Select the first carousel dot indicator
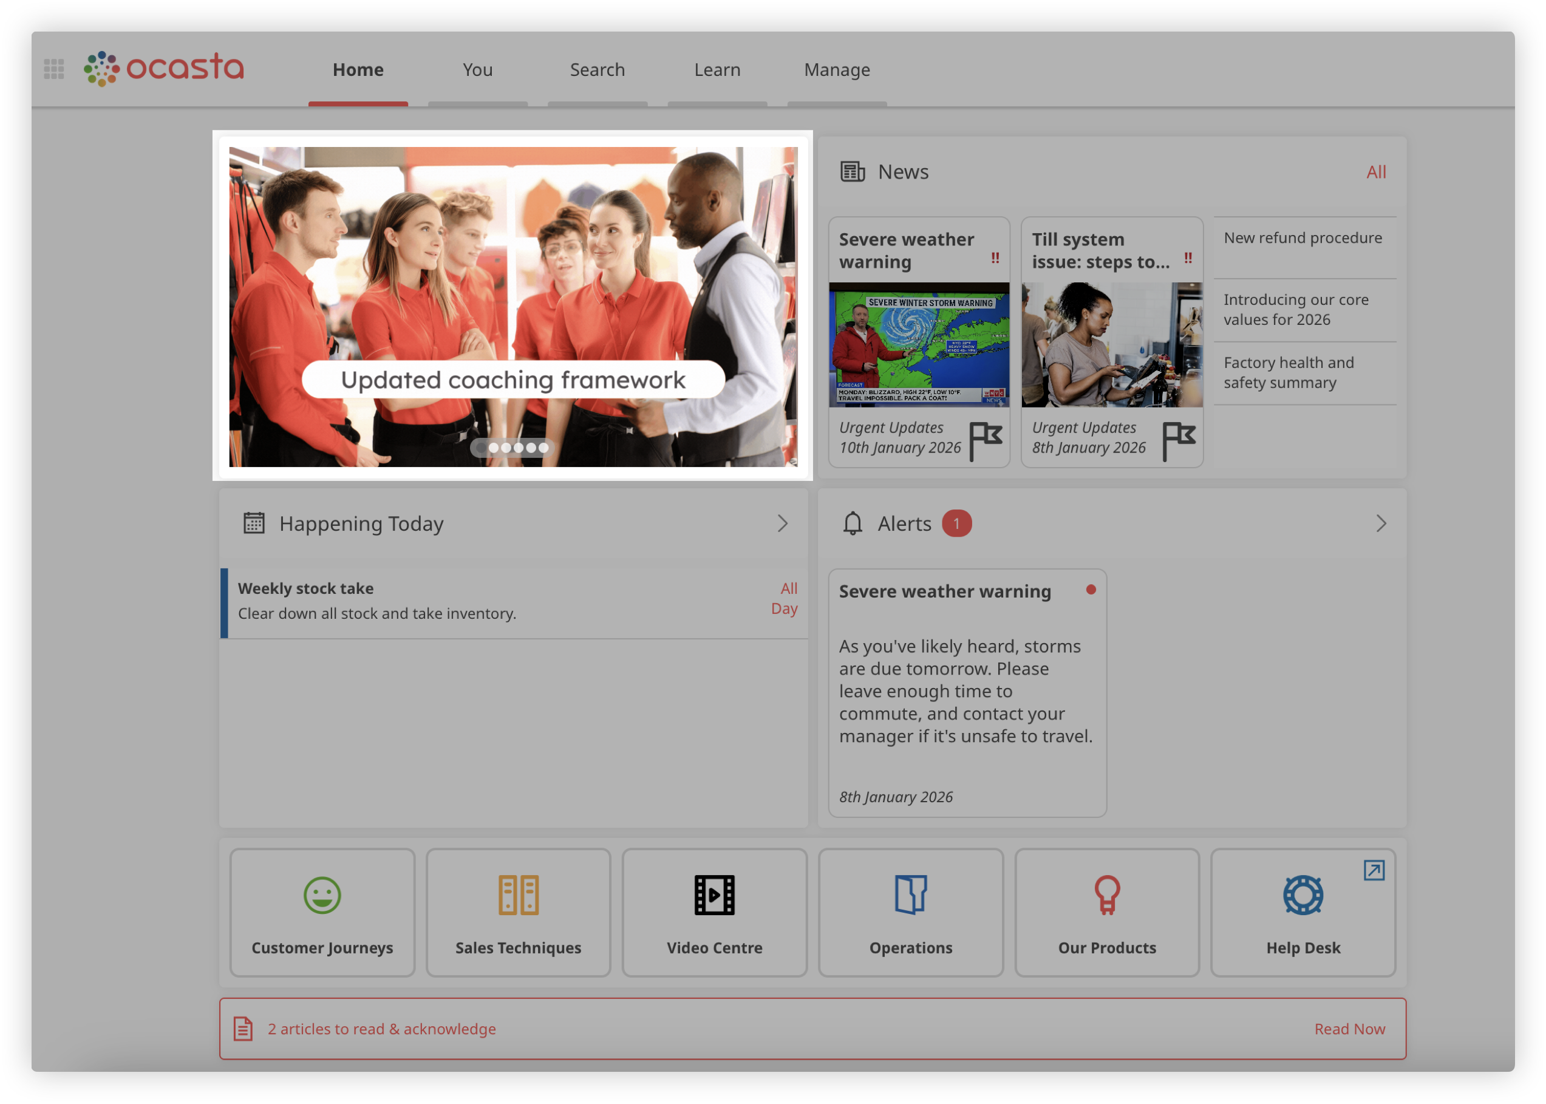1546x1104 pixels. coord(481,448)
